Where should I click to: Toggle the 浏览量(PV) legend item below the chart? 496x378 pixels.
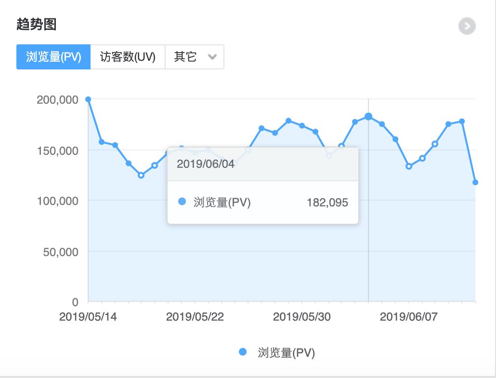point(277,352)
